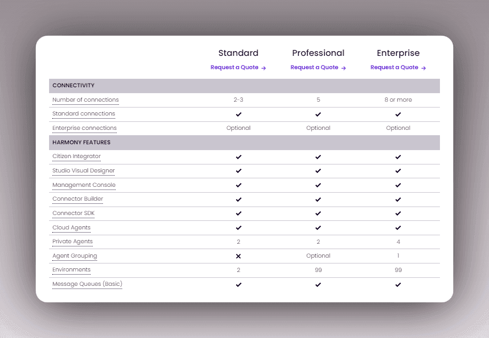Viewport: 489px width, 338px height.
Task: Click Request a Quote under Enterprise
Action: pos(398,68)
